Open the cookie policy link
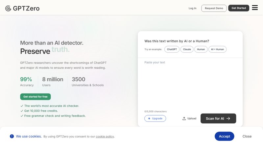263x146 pixels. click(105, 137)
